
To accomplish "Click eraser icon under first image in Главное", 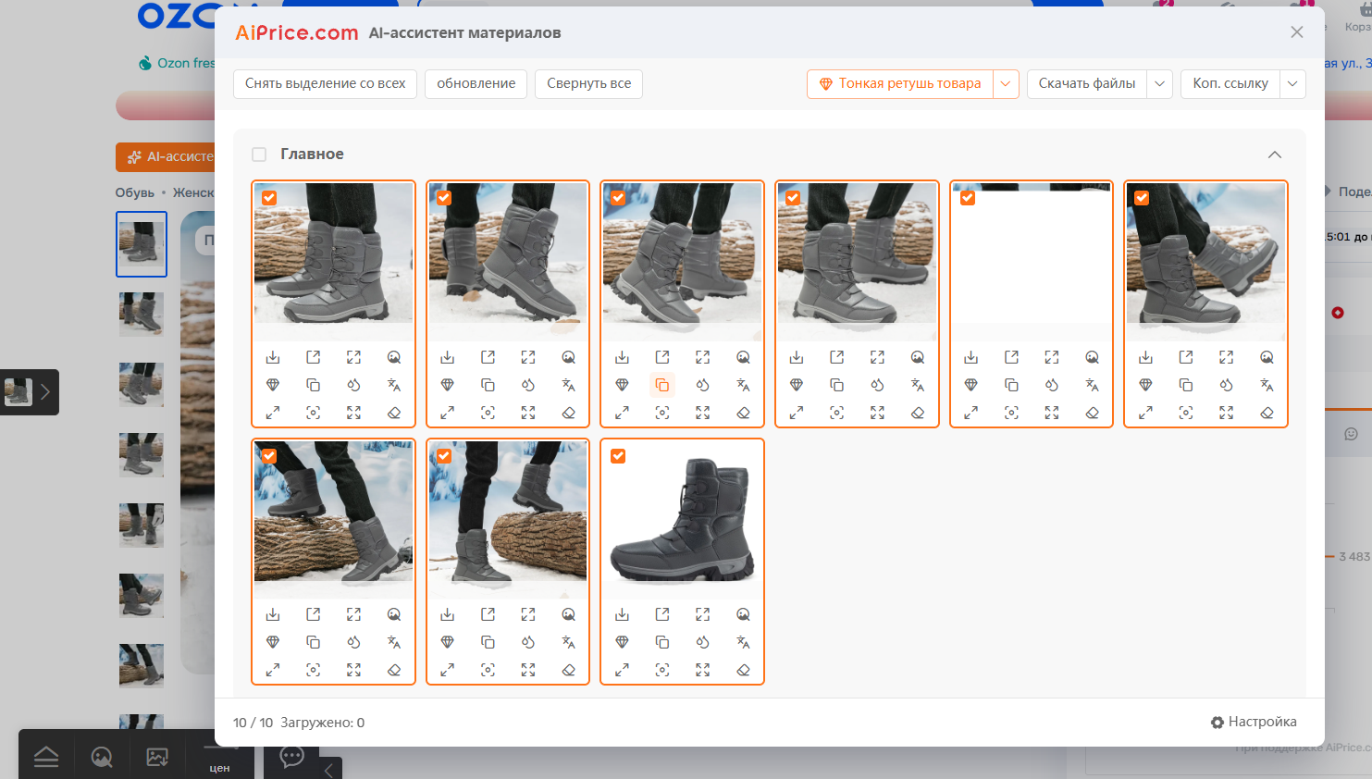I will [394, 413].
